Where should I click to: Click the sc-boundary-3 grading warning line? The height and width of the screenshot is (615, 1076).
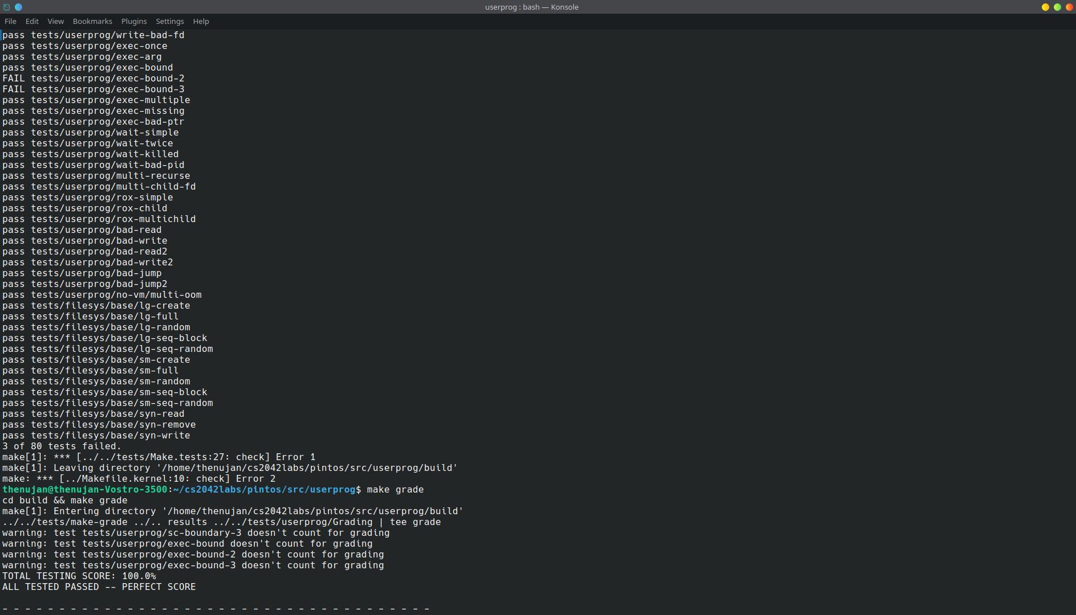196,533
